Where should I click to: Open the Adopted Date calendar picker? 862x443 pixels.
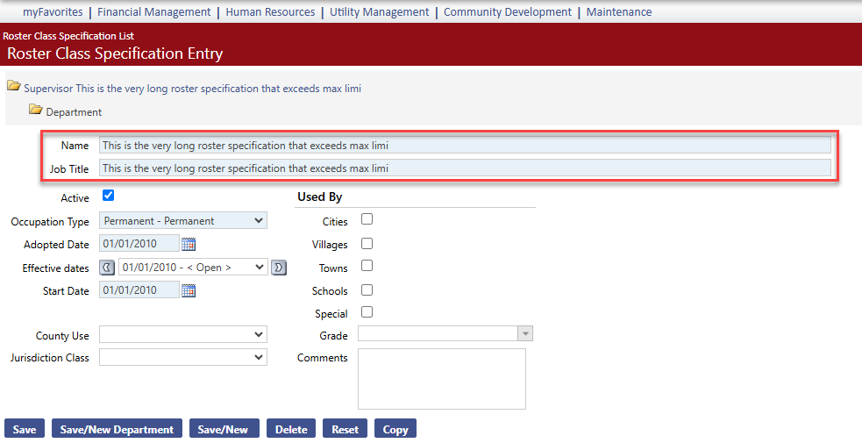pyautogui.click(x=189, y=244)
